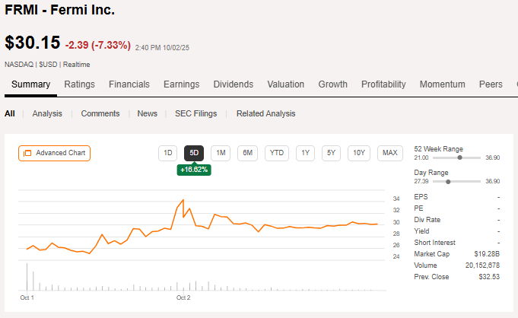Select the 1D chart range
The width and height of the screenshot is (518, 318).
[168, 153]
